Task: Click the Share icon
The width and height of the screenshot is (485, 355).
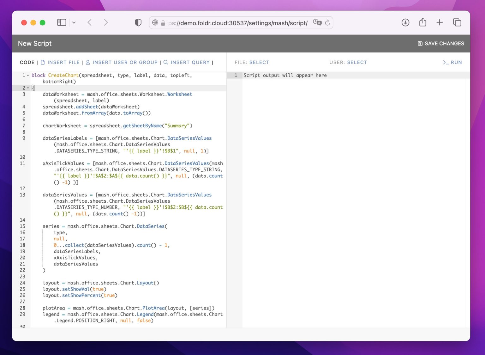Action: coord(422,22)
